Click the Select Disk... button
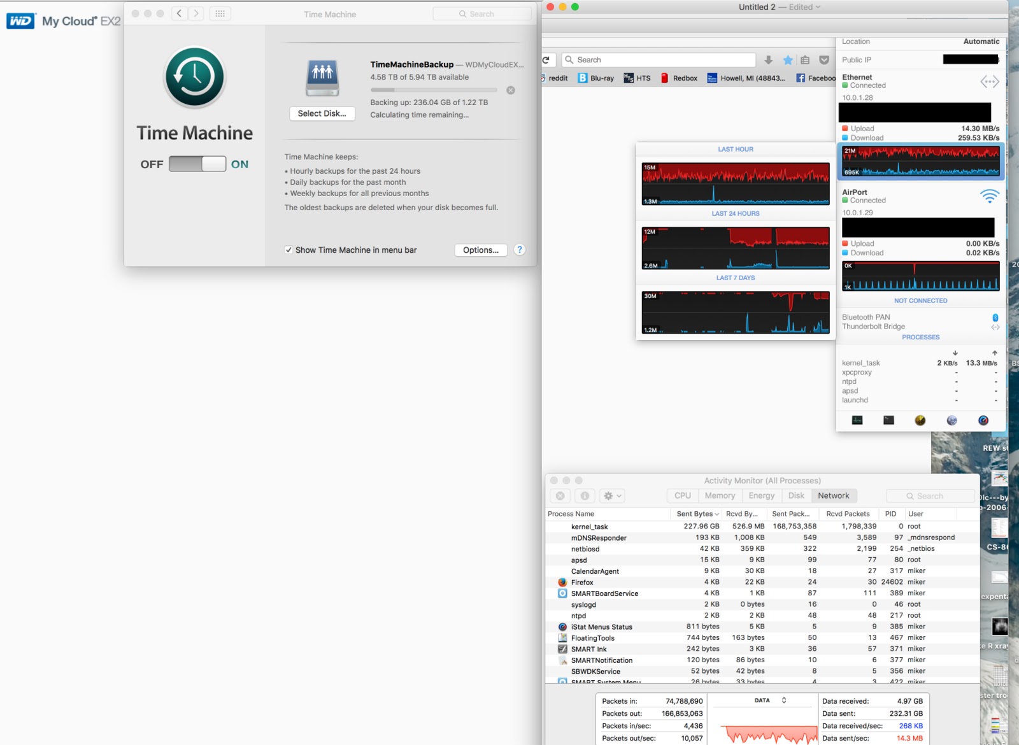Screen dimensions: 1019x745 click(x=322, y=113)
